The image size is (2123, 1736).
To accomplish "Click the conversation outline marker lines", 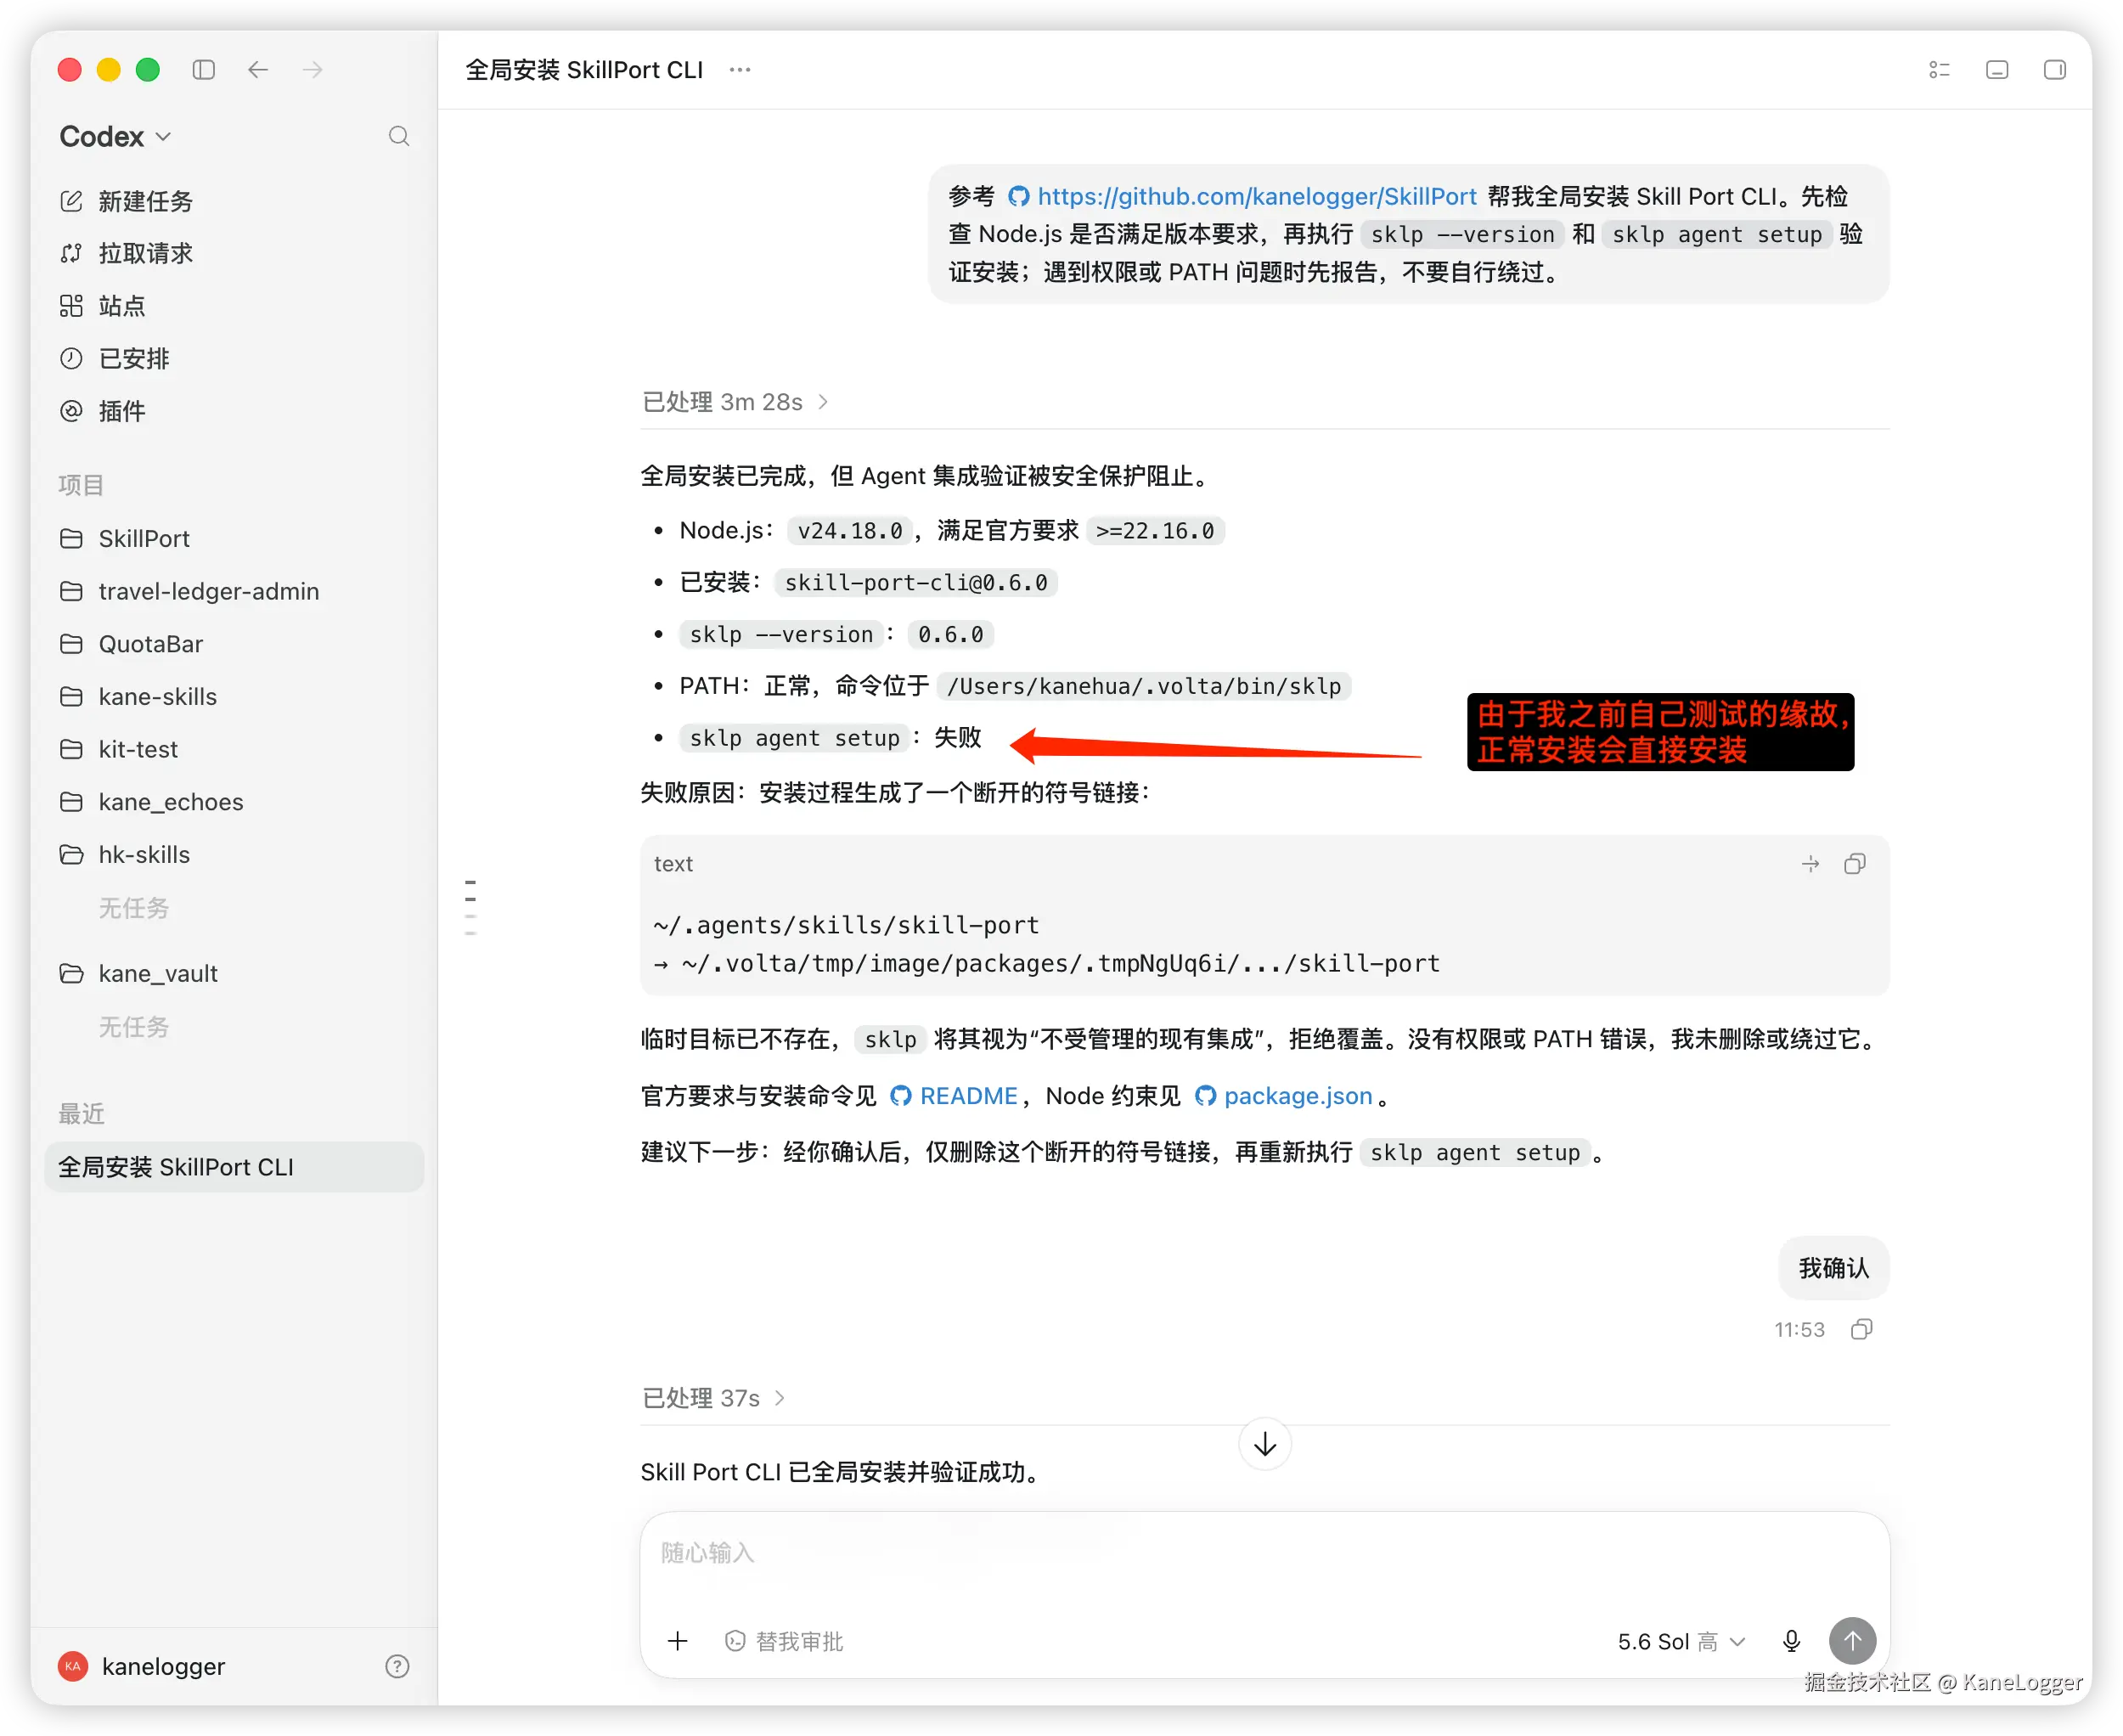I will [471, 907].
